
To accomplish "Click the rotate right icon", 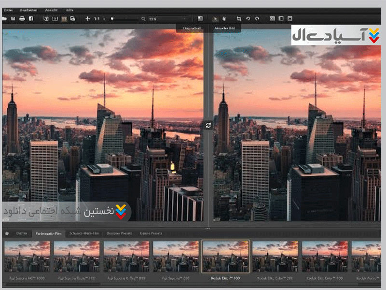I will (257, 19).
